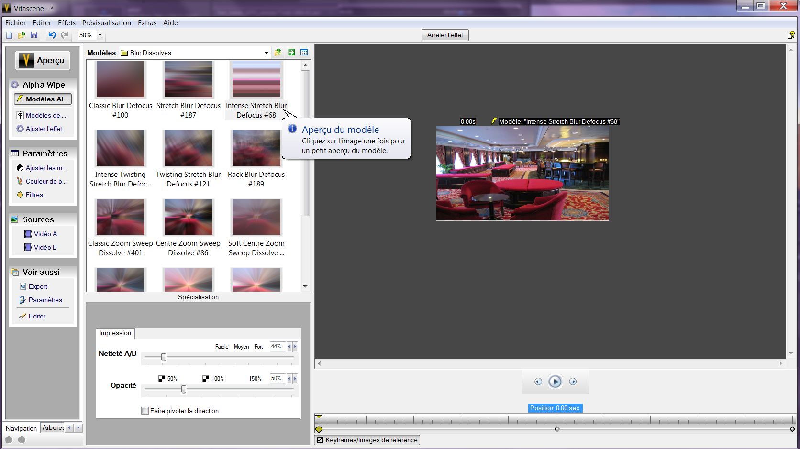Viewport: 800px width, 449px height.
Task: Open the Fichier menu
Action: click(x=15, y=22)
